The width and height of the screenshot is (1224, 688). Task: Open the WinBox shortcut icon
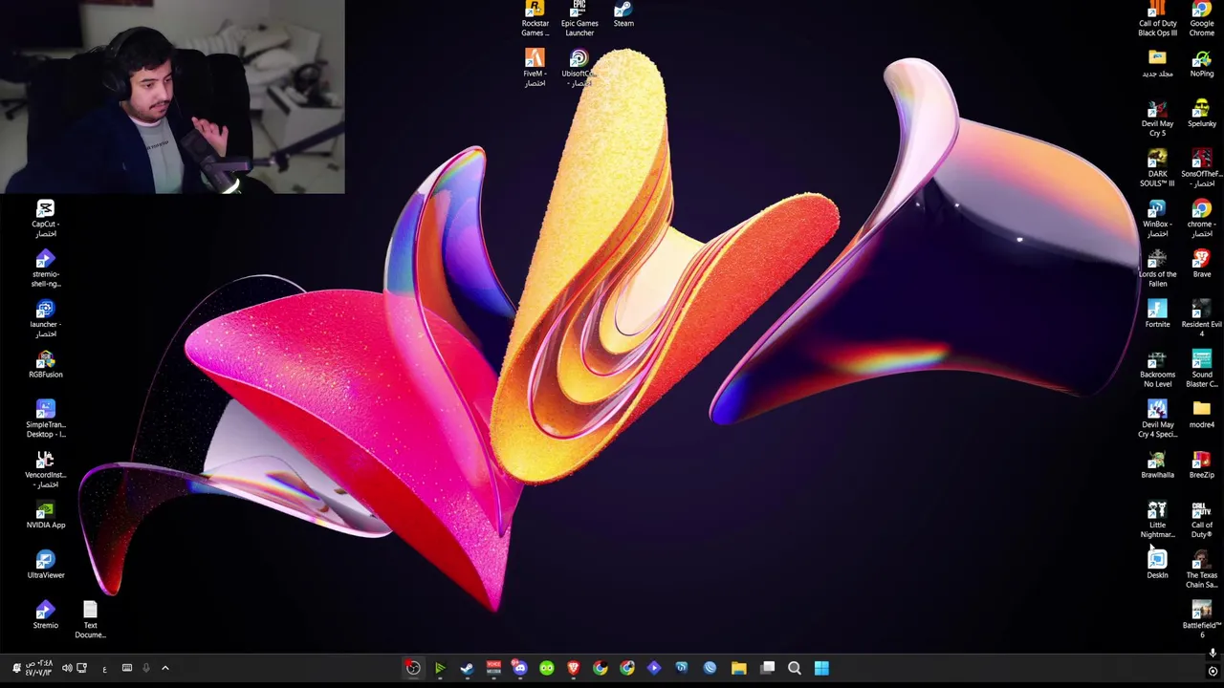1157,219
